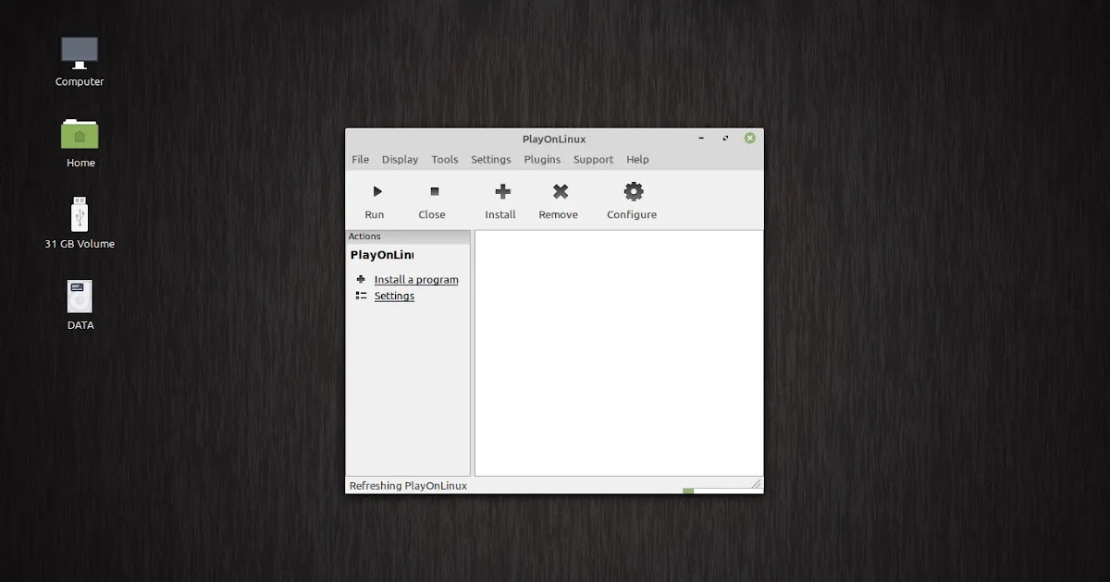This screenshot has width=1110, height=582.
Task: Open the Support menu
Action: click(593, 159)
